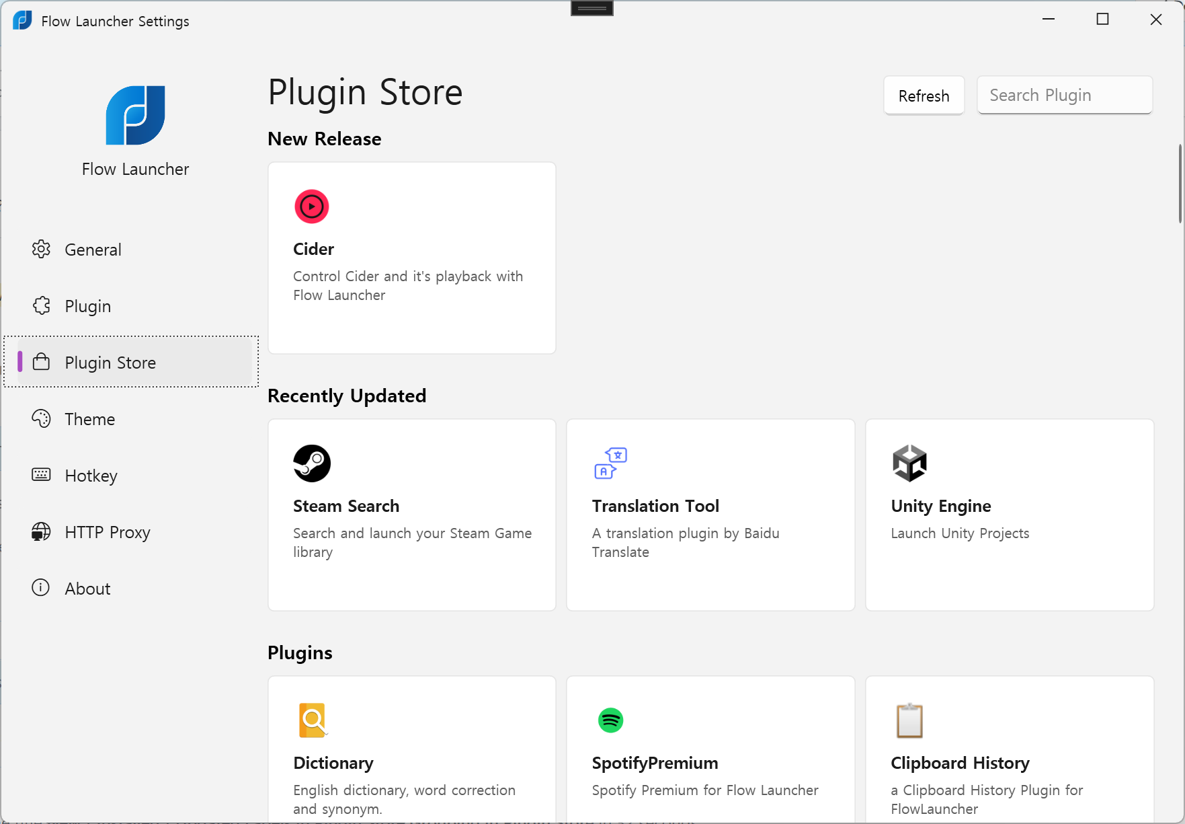The width and height of the screenshot is (1185, 824).
Task: Open the HTTP Proxy settings page
Action: click(134, 532)
